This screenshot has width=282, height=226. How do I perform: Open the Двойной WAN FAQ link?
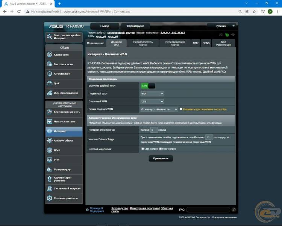(214, 72)
